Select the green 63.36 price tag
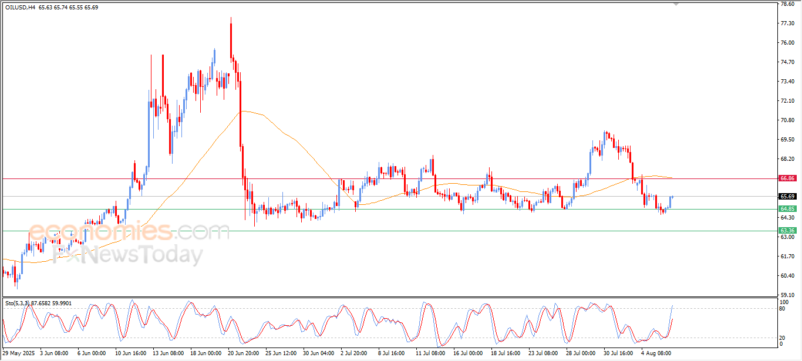The width and height of the screenshot is (802, 361). (x=787, y=231)
